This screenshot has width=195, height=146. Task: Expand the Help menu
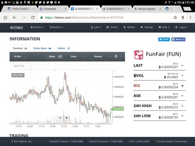[x=164, y=27]
